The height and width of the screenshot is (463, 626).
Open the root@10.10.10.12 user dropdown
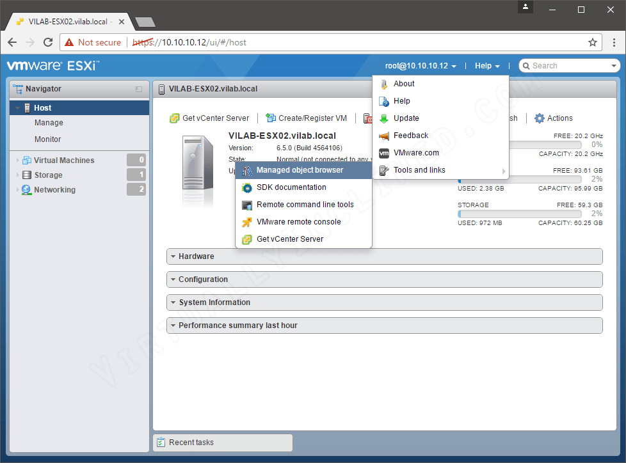tap(419, 65)
